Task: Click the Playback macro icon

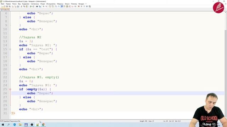Action: click(x=84, y=6)
